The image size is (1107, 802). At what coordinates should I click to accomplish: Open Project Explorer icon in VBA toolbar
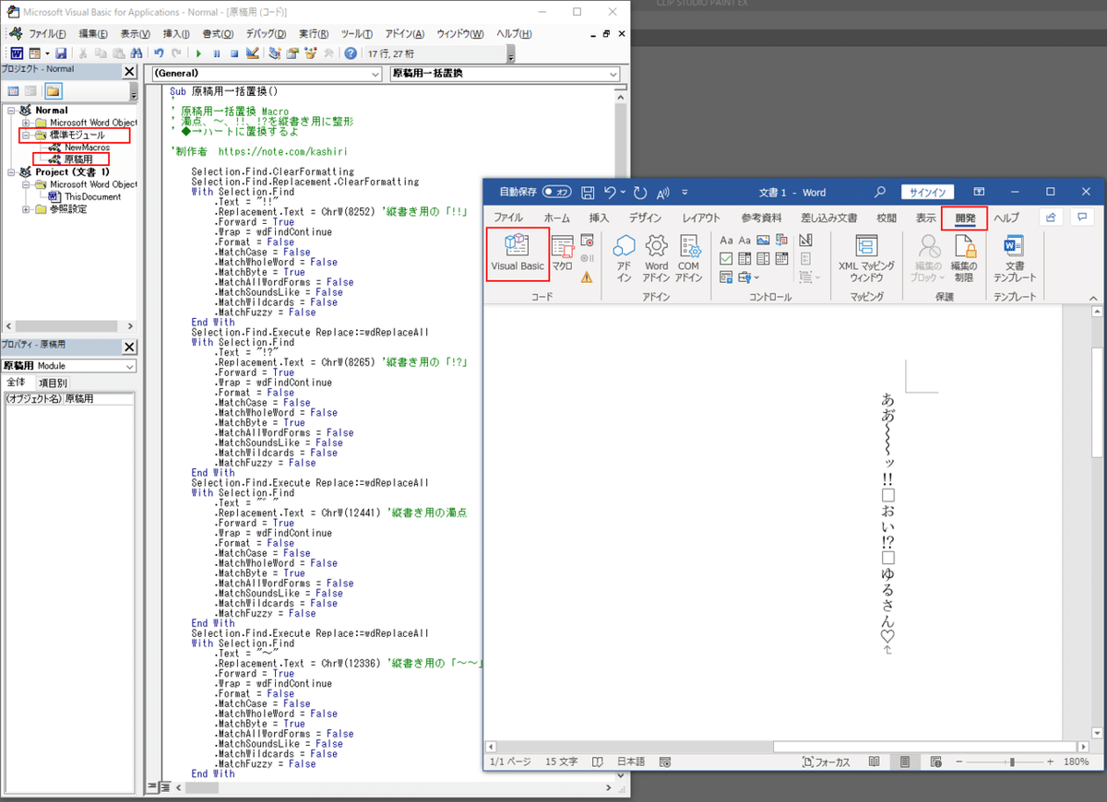[x=275, y=53]
